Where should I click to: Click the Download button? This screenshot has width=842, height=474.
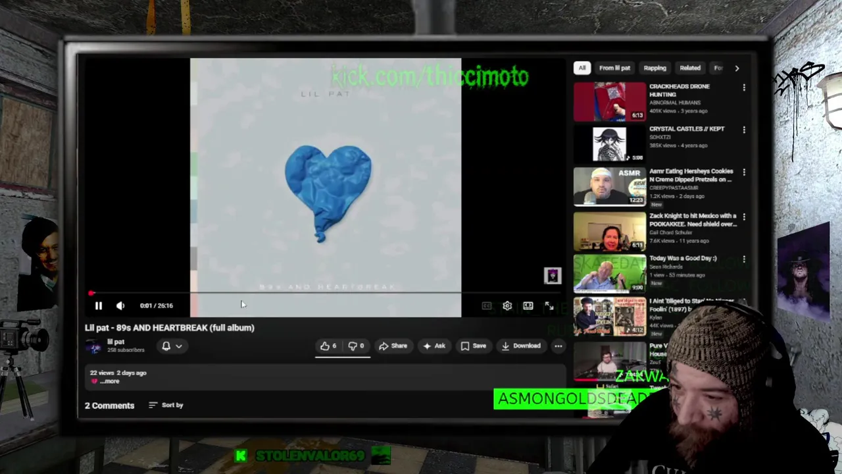tap(521, 346)
